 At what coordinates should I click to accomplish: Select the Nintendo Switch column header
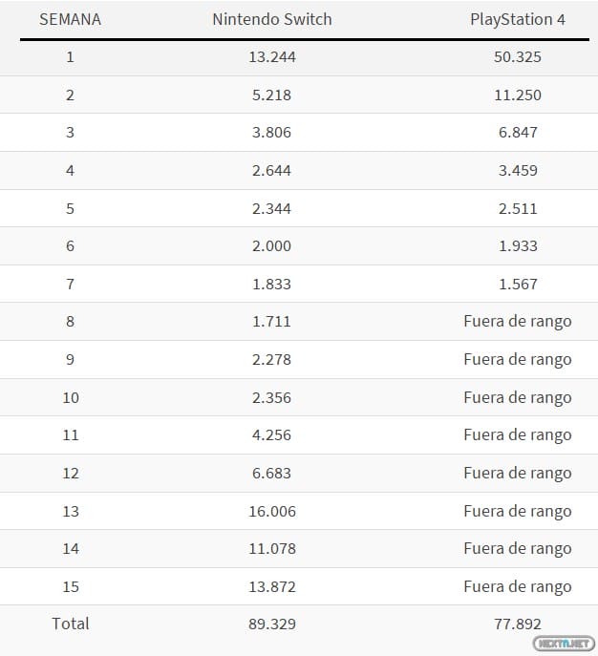[272, 19]
